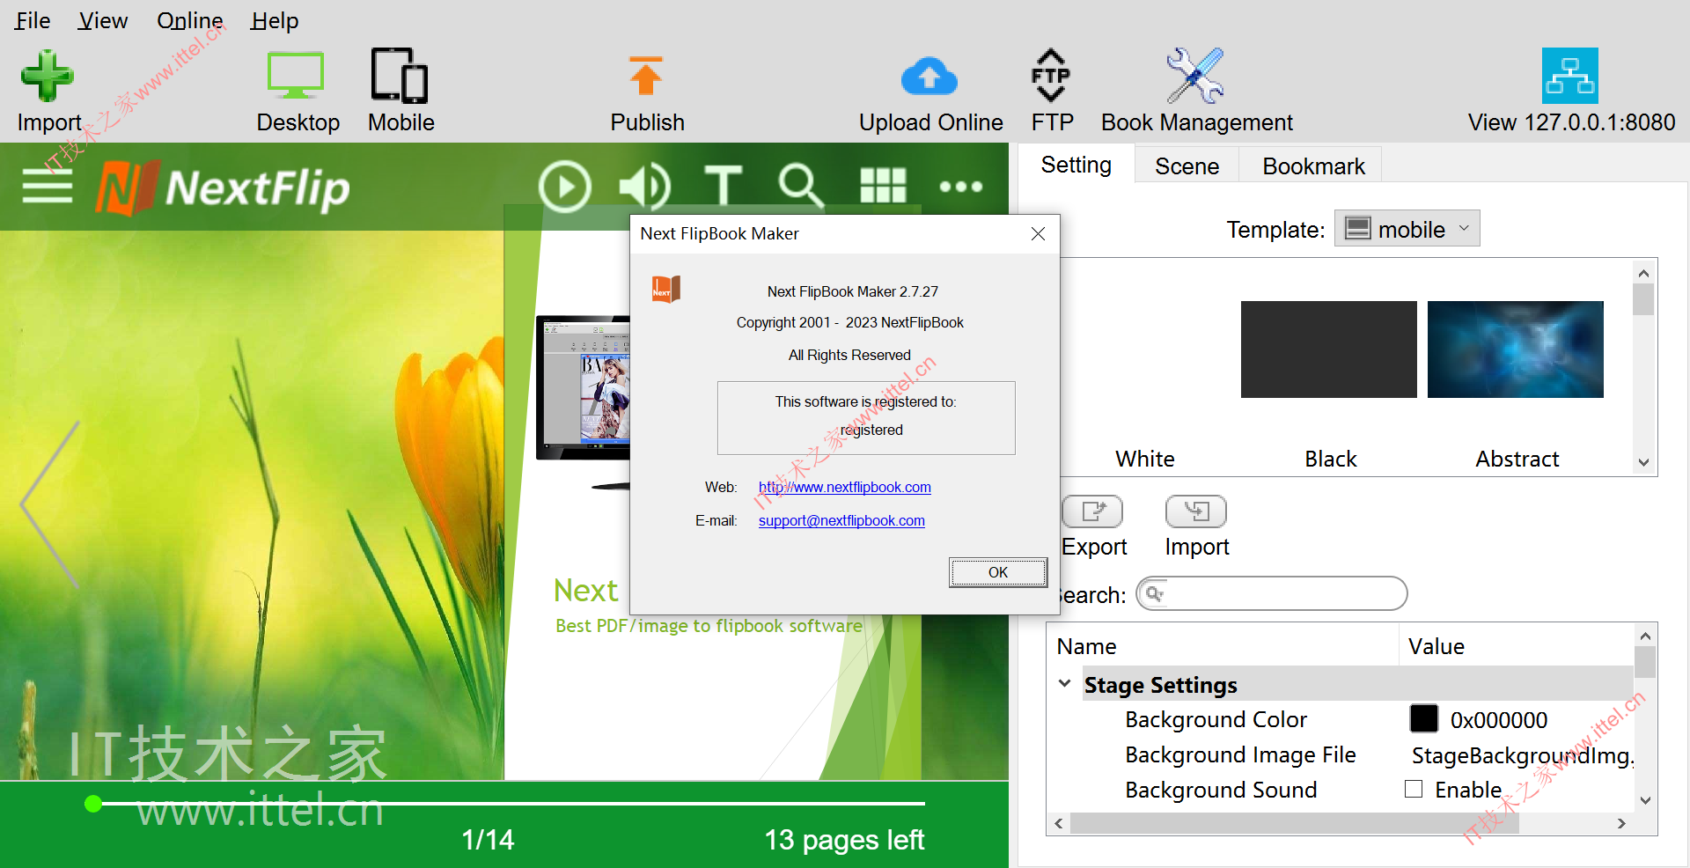
Task: Open the File menu
Action: 33,20
